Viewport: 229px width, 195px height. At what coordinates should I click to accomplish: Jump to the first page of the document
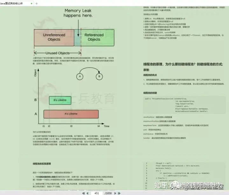point(83,193)
